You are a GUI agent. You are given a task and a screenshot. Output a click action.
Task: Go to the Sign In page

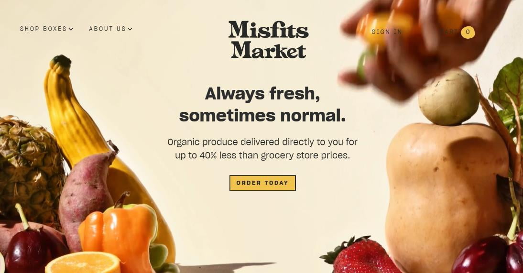click(387, 32)
